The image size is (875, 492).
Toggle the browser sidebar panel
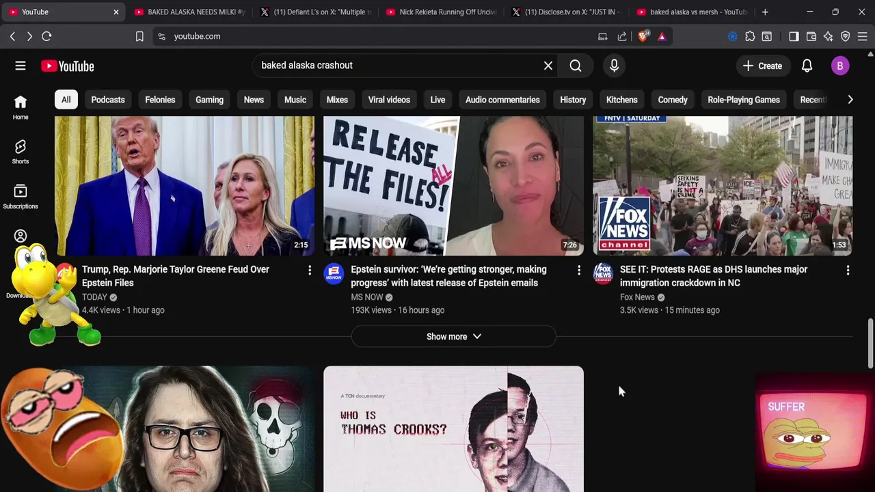tap(794, 36)
